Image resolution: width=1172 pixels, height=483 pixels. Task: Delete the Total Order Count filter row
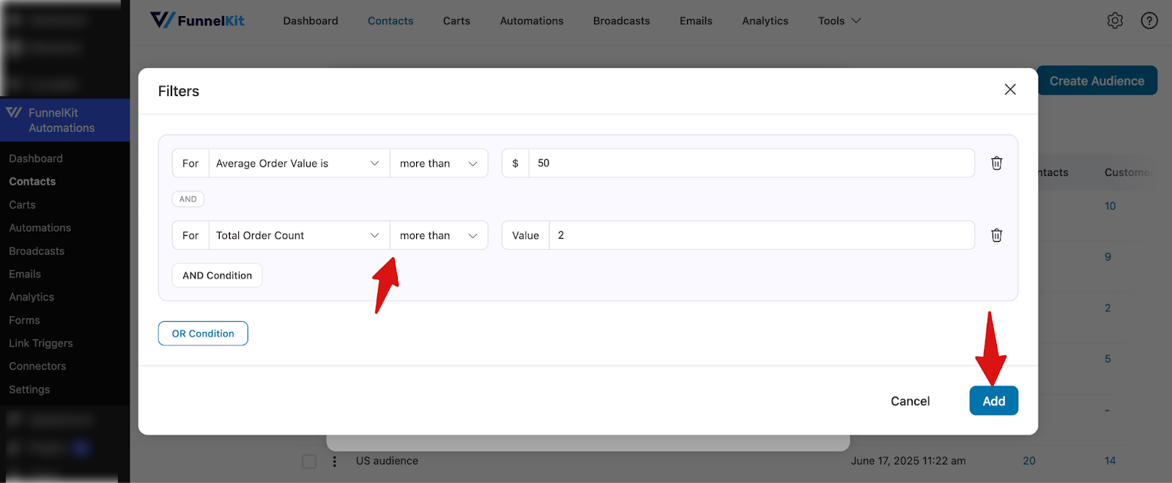click(996, 235)
